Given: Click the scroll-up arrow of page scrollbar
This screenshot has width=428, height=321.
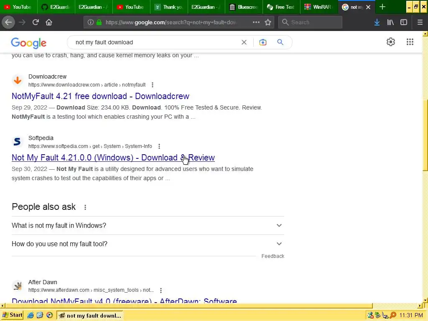Looking at the screenshot, I should 425,34.
